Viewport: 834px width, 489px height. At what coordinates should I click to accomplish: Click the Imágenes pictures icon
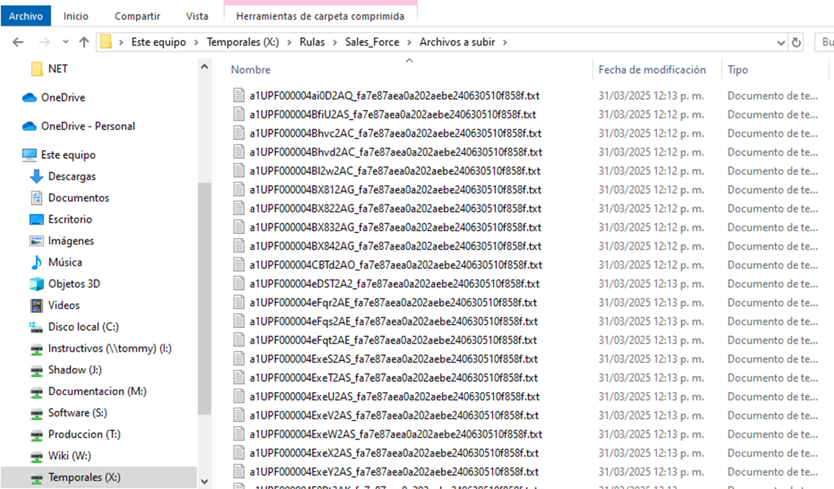pyautogui.click(x=37, y=241)
